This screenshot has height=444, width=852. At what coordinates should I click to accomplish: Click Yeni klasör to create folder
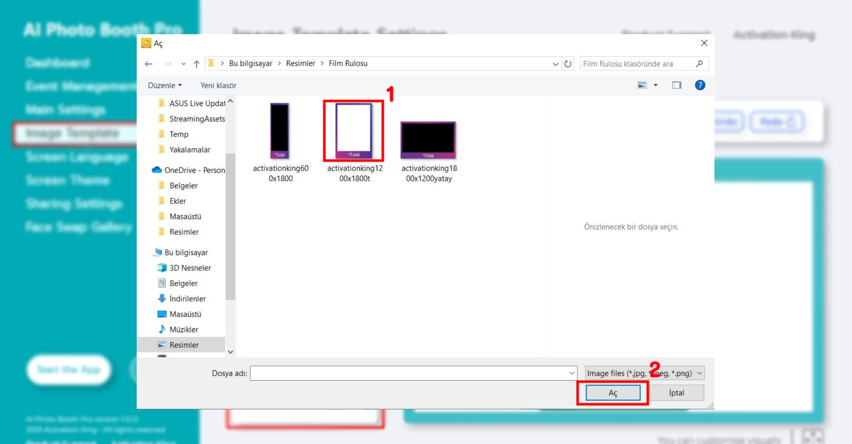(218, 86)
